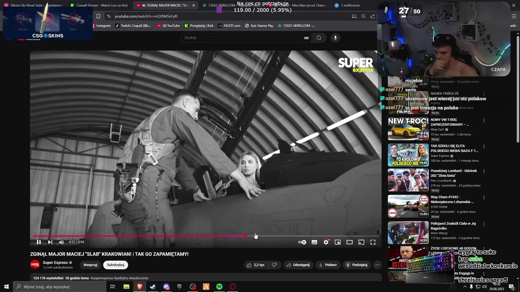Open options for Policjanci Znaleźli Ciała video
This screenshot has width=520, height=292.
click(x=484, y=224)
